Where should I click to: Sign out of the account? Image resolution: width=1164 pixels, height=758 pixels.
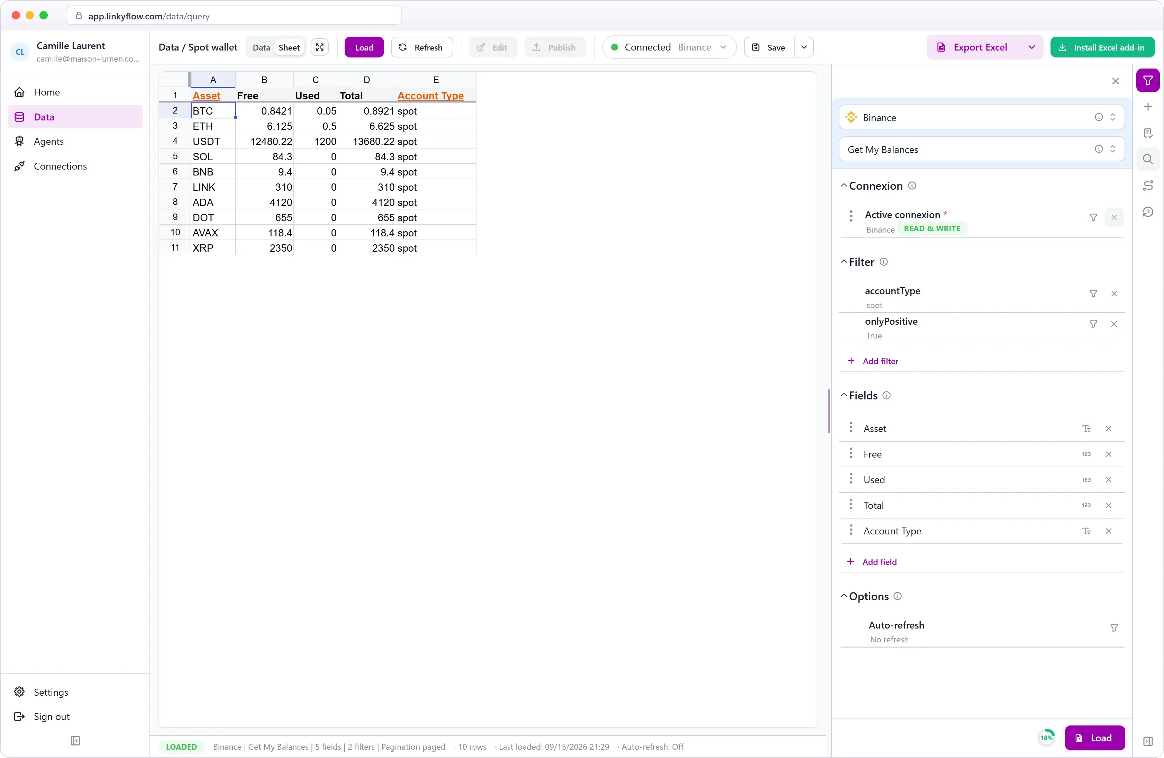75,716
